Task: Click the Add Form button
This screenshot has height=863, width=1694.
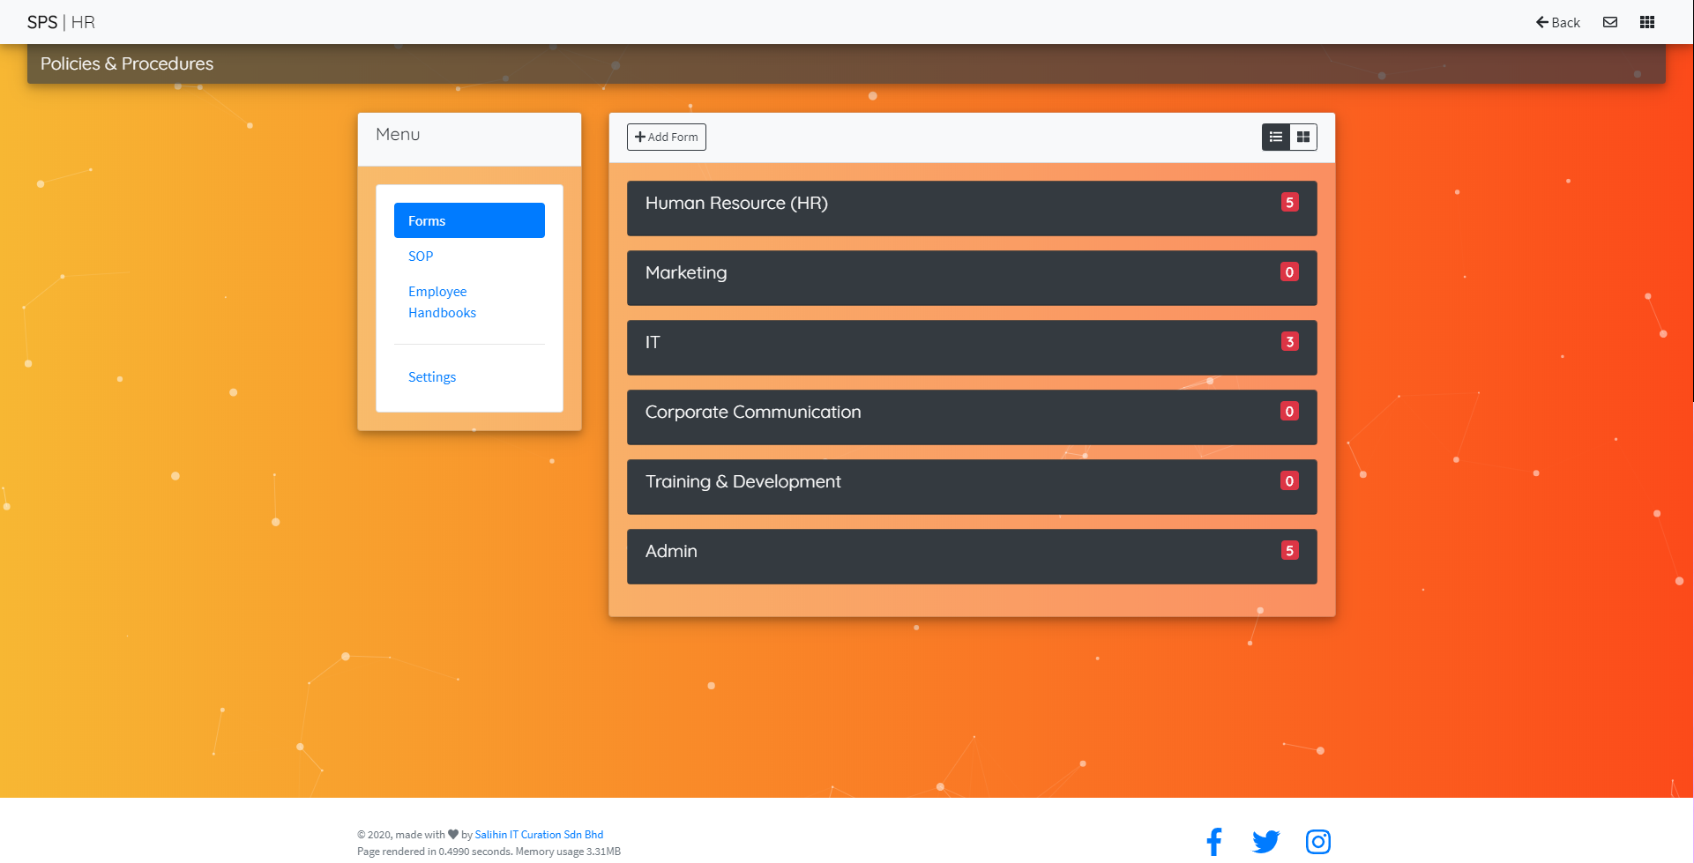Action: (x=667, y=137)
